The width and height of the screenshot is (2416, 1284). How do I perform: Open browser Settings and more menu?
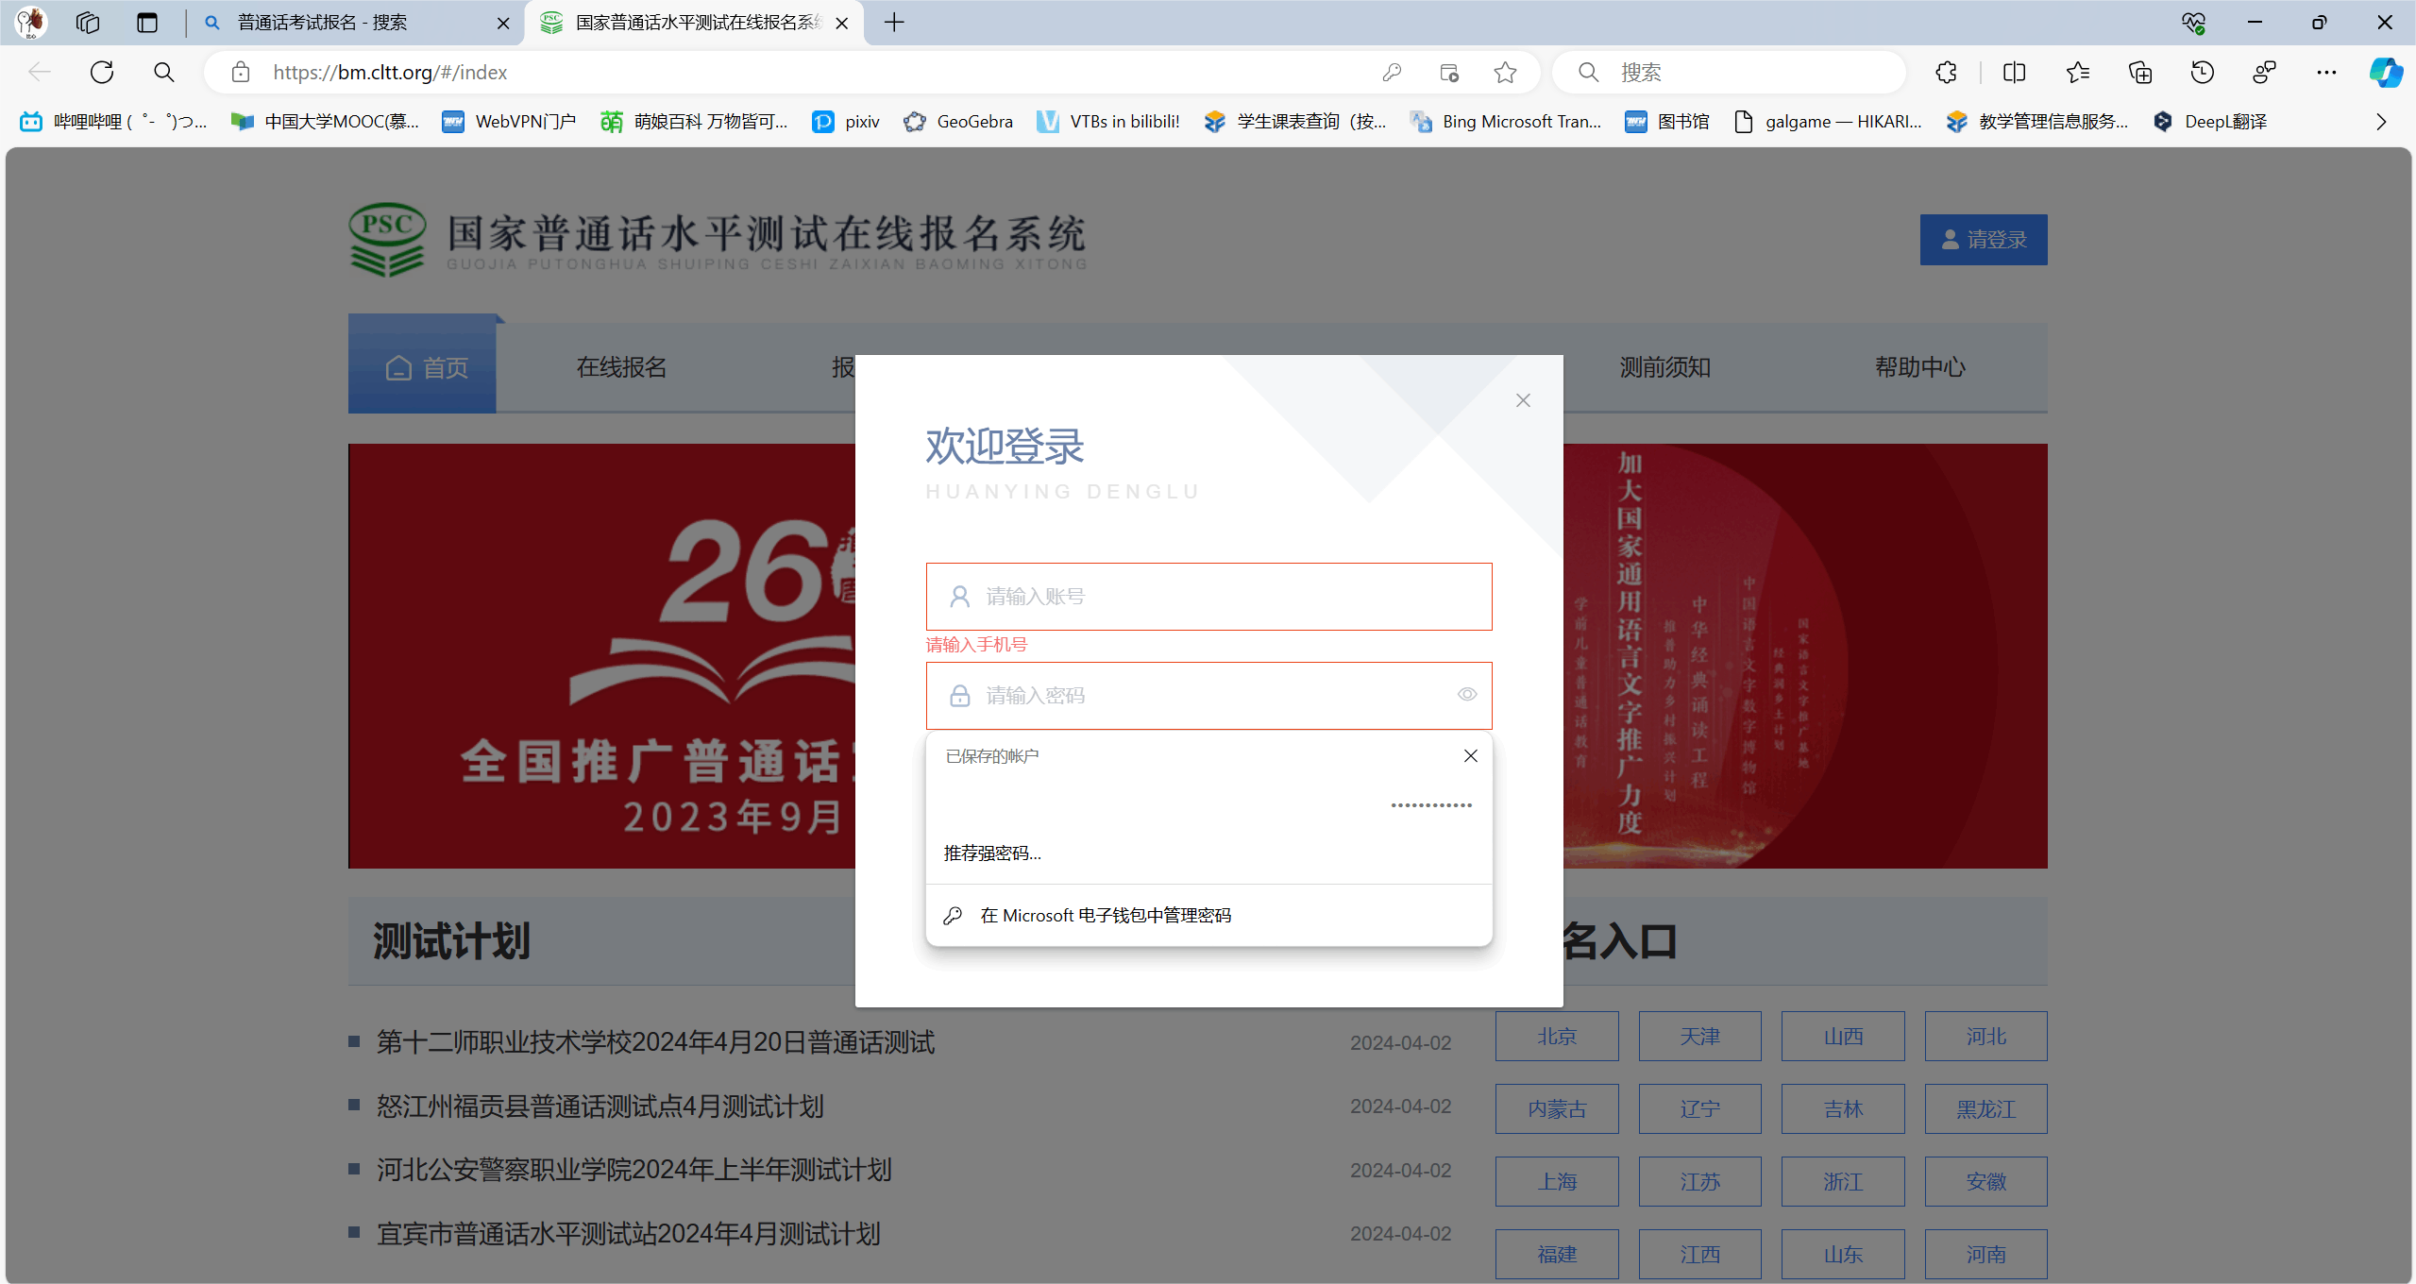(x=2326, y=73)
